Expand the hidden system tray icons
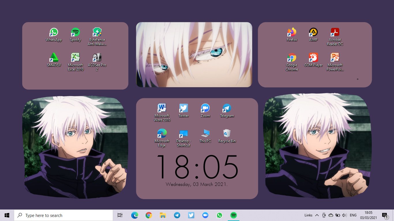 pyautogui.click(x=317, y=215)
